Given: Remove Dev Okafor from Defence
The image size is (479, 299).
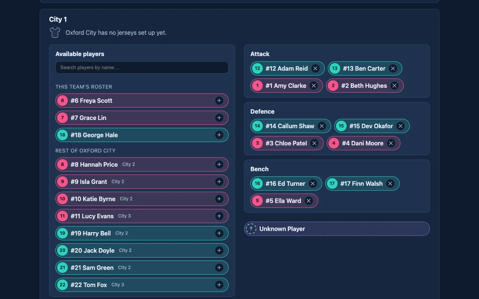Looking at the screenshot, I should [x=400, y=126].
